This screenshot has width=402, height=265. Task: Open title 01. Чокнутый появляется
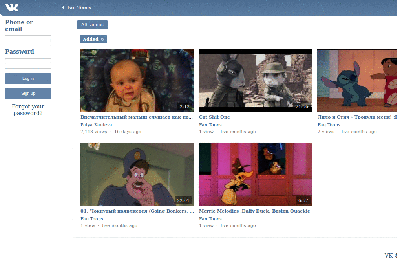click(x=137, y=211)
